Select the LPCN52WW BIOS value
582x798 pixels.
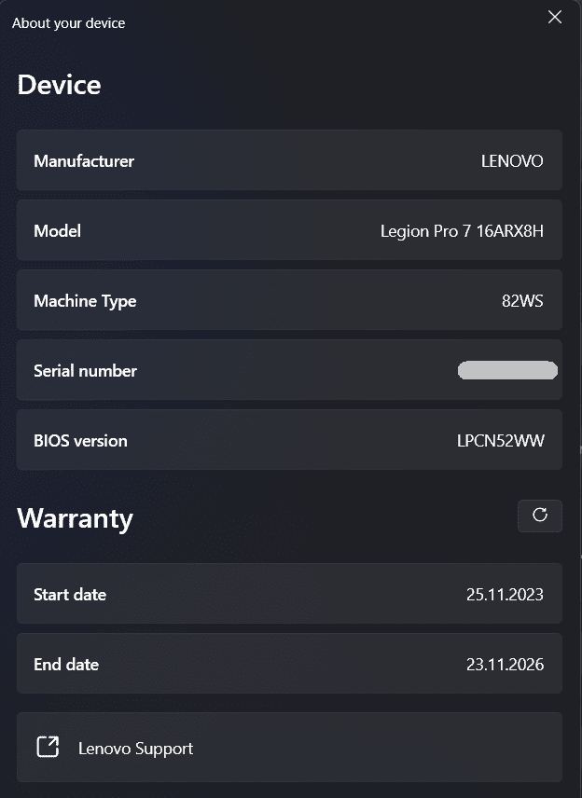point(493,441)
